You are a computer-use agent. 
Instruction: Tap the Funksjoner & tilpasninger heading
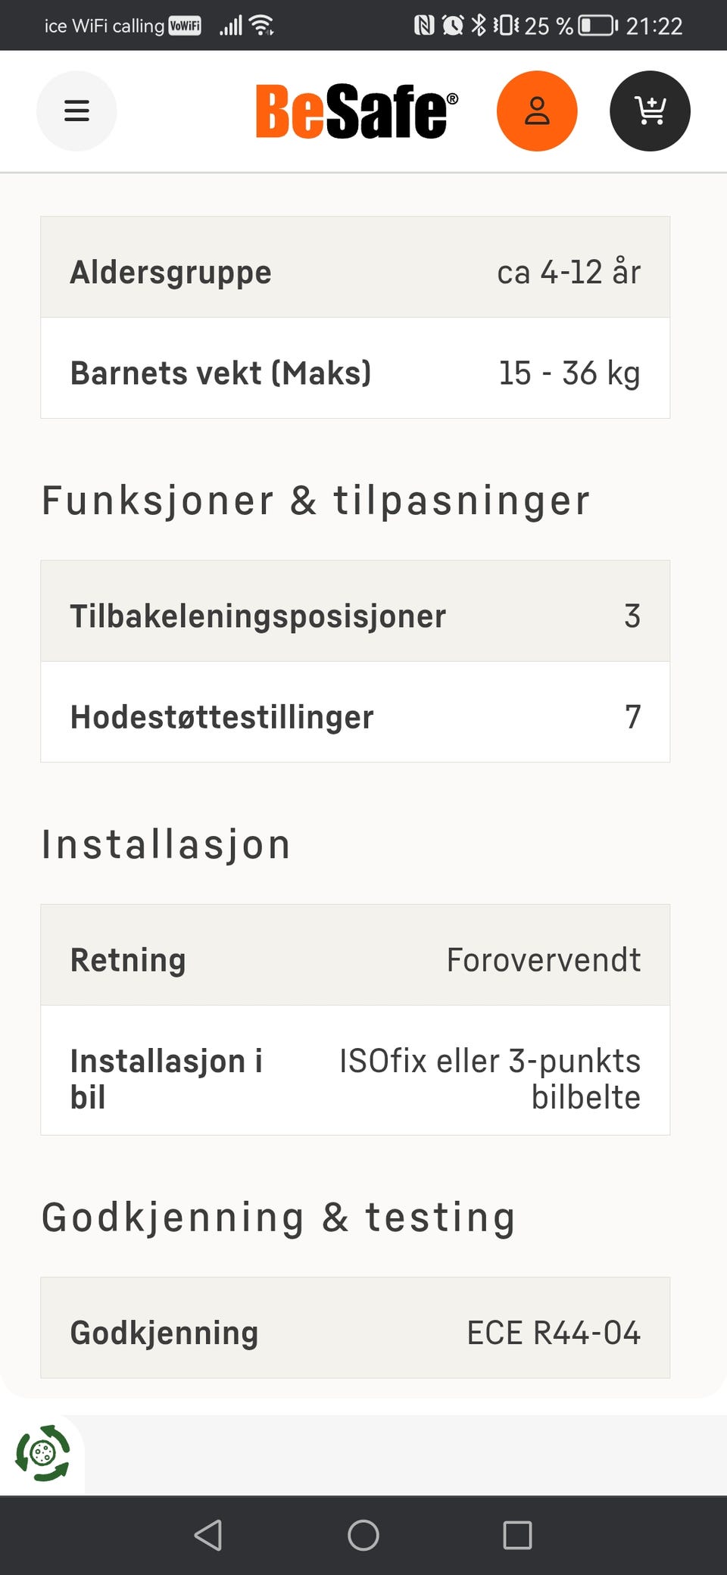[315, 501]
